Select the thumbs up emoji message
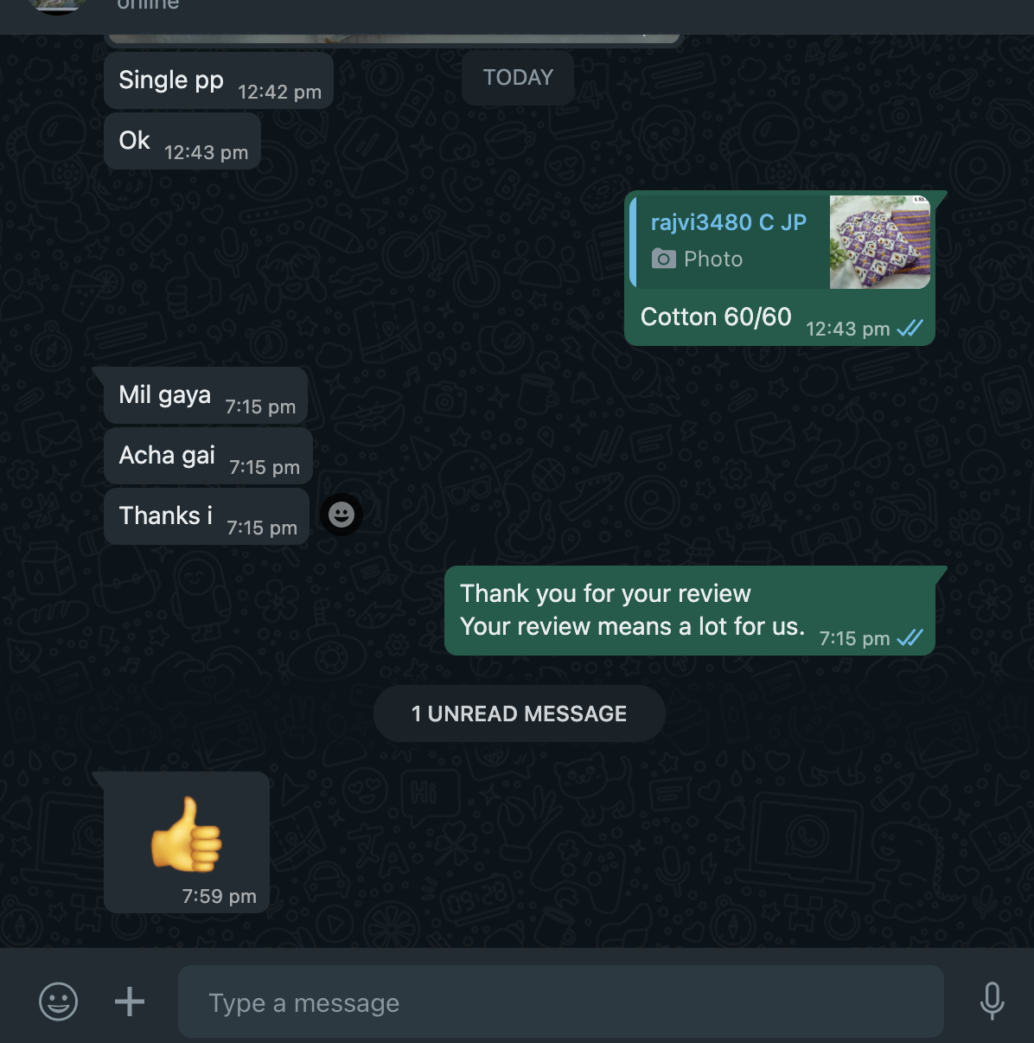The width and height of the screenshot is (1034, 1043). [x=187, y=842]
